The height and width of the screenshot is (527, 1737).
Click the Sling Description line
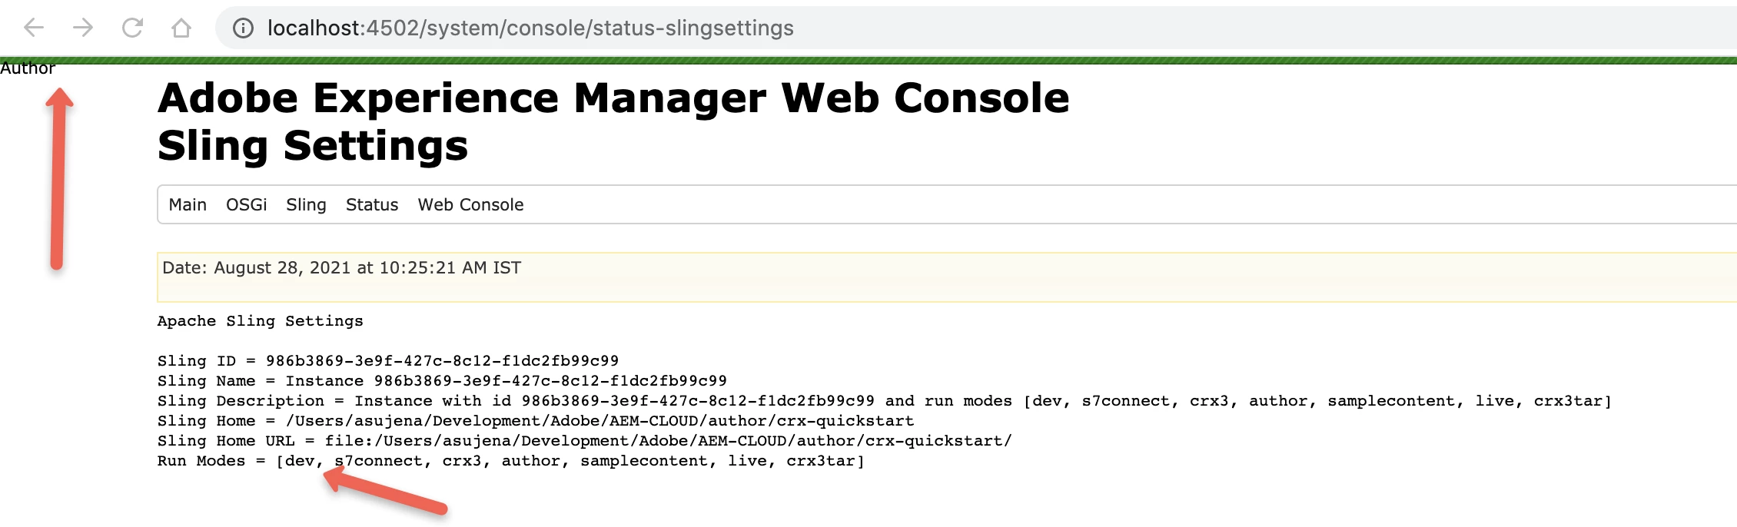click(x=885, y=401)
